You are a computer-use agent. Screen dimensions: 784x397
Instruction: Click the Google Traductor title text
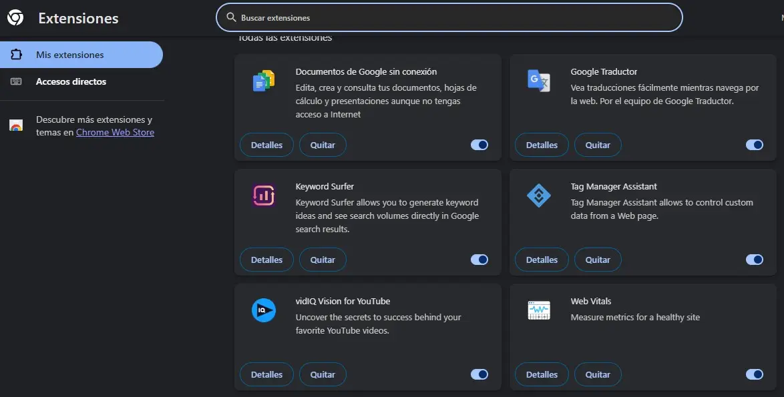click(x=604, y=71)
